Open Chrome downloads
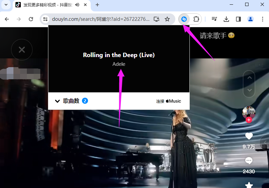The image size is (269, 188). [x=226, y=19]
